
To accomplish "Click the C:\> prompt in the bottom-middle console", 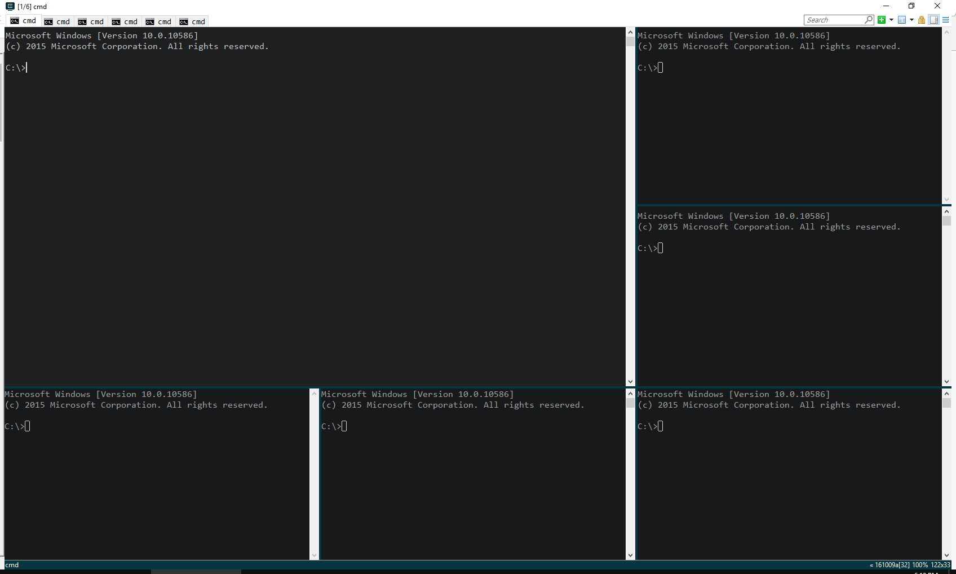I will (331, 426).
